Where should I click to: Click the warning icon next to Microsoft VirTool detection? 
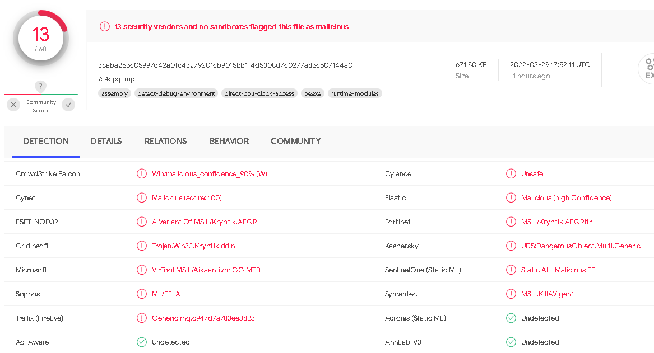coord(142,270)
